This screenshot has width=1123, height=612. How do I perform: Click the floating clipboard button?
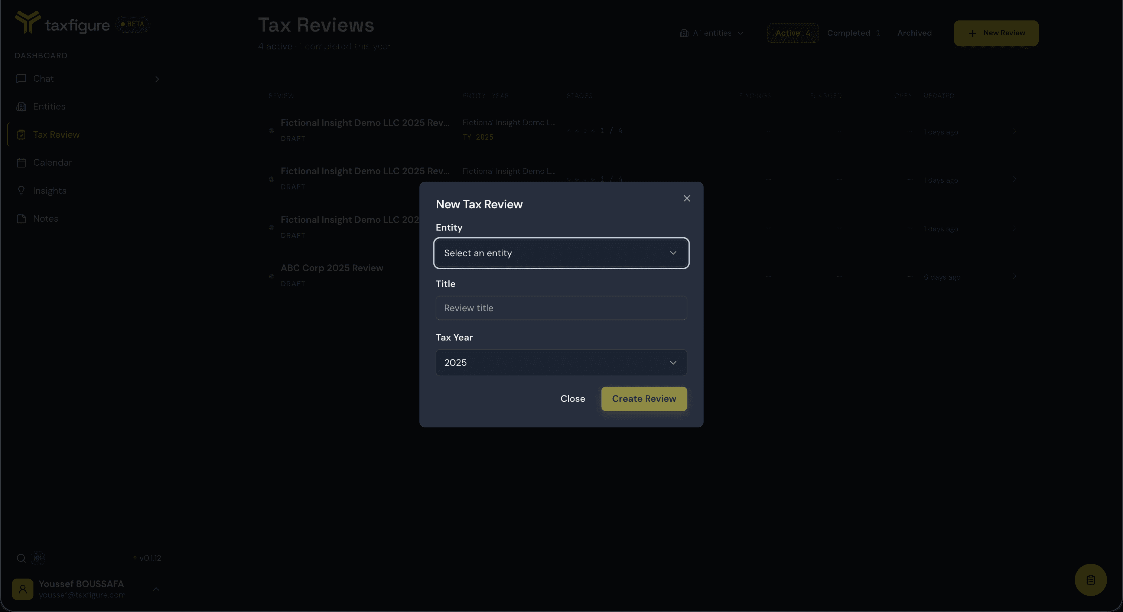[x=1090, y=580]
